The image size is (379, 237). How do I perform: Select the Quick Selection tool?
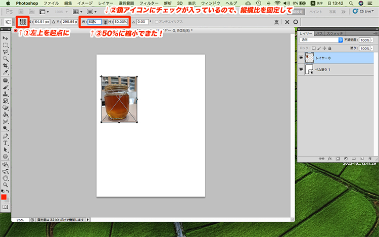pos(6,59)
